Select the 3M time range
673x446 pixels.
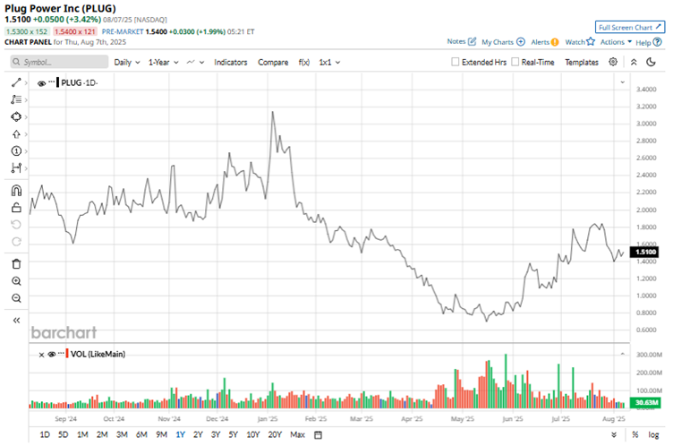[x=122, y=435]
